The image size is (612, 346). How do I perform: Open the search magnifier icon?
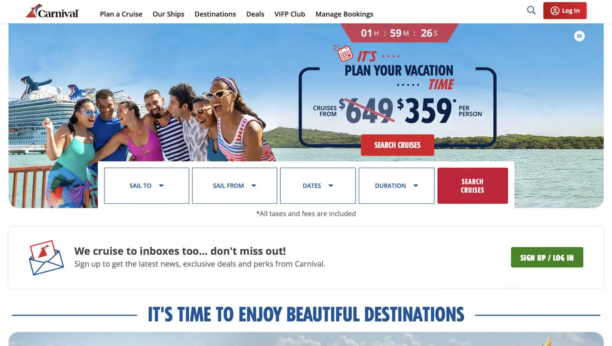coord(531,10)
